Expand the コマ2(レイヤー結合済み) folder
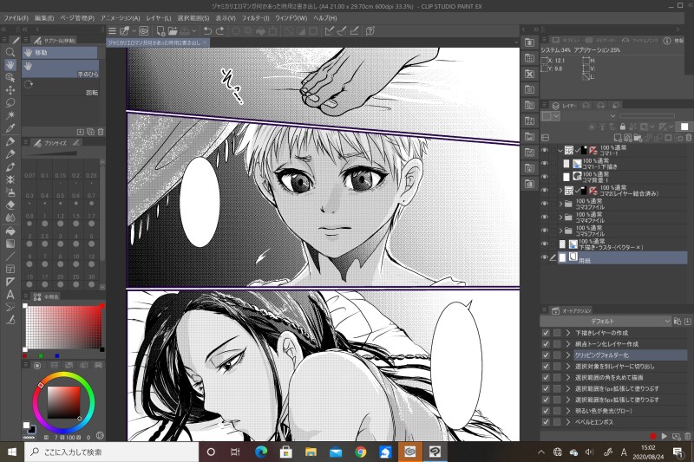Screen dimensions: 694x462 (560, 191)
